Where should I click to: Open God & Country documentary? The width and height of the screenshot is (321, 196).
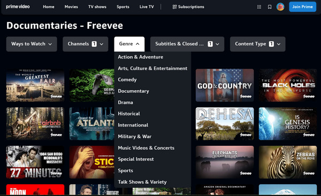coord(225,85)
